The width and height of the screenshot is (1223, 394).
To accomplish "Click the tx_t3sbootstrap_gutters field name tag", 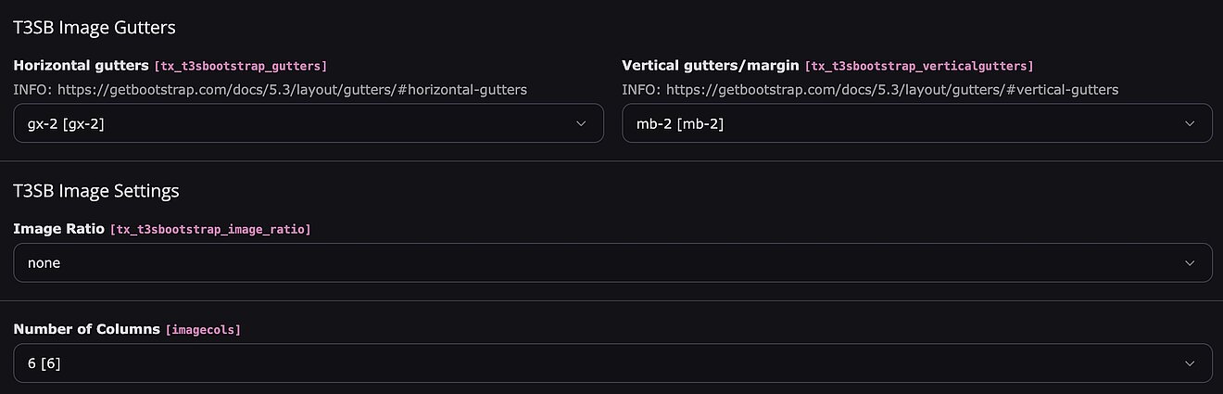I will (240, 67).
